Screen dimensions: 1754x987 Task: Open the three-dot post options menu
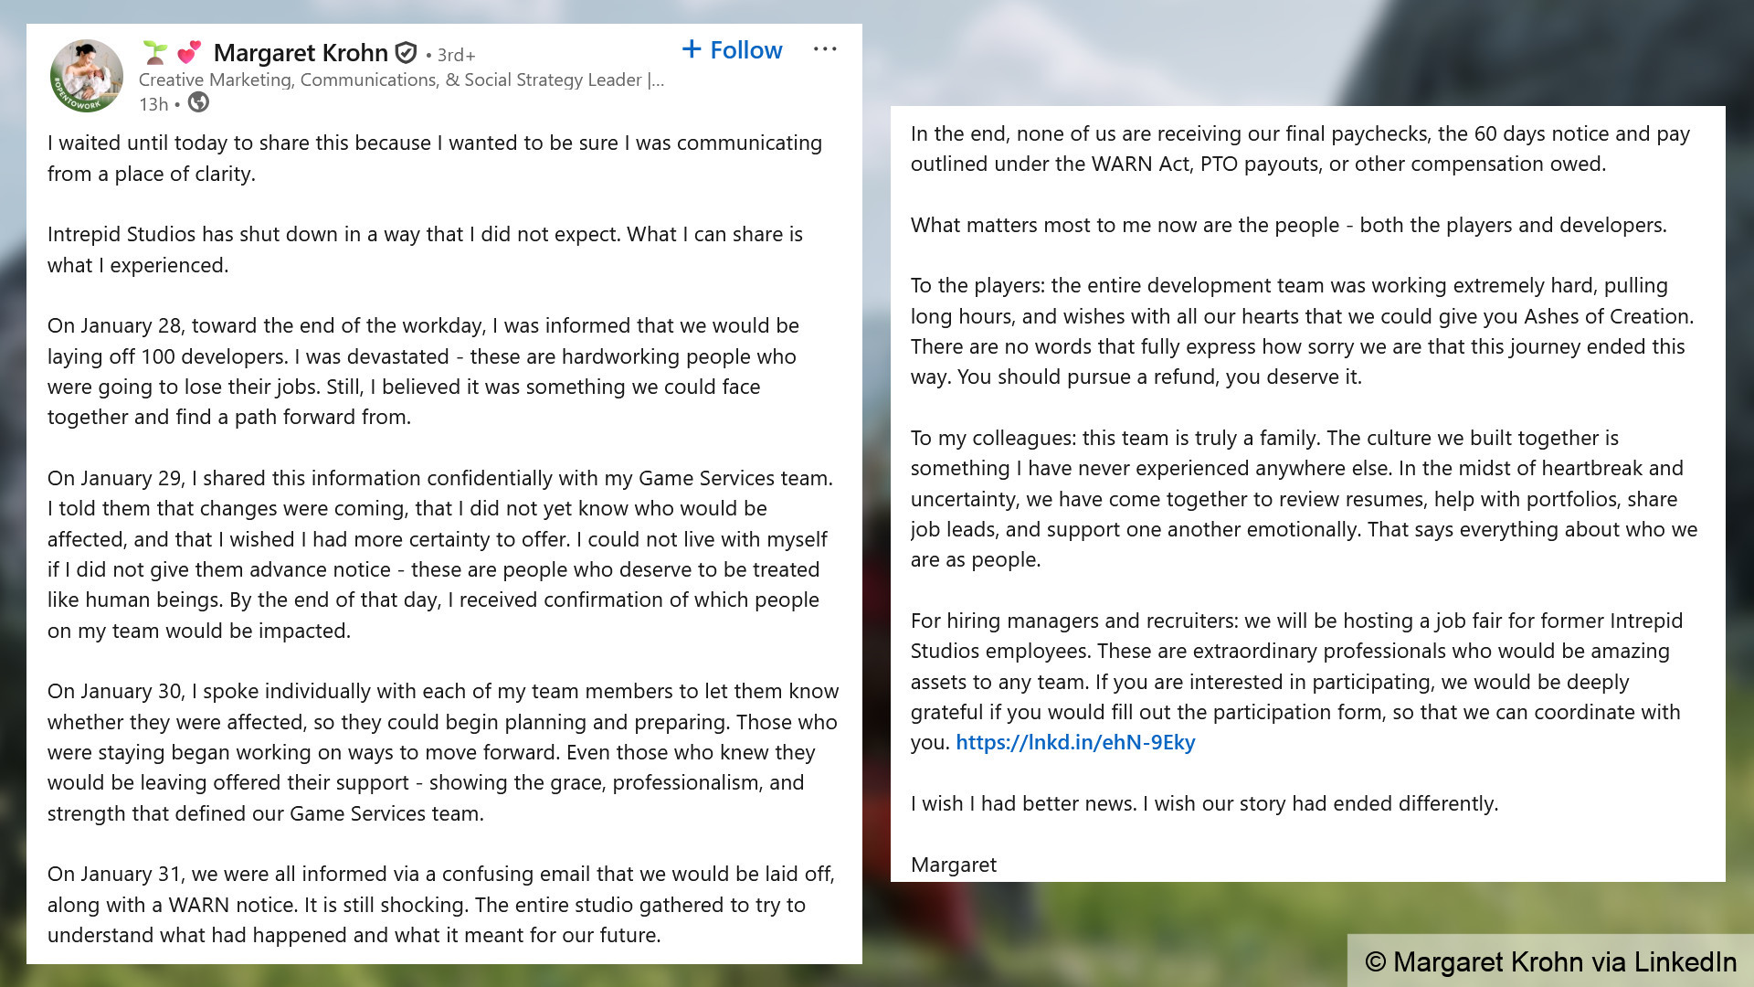point(824,49)
